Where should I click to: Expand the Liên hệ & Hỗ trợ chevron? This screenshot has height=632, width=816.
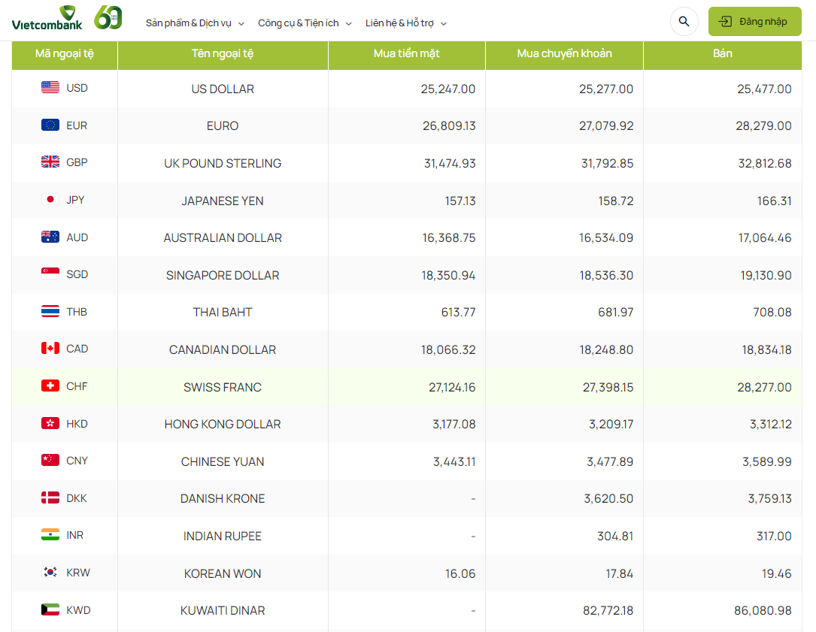pos(444,24)
